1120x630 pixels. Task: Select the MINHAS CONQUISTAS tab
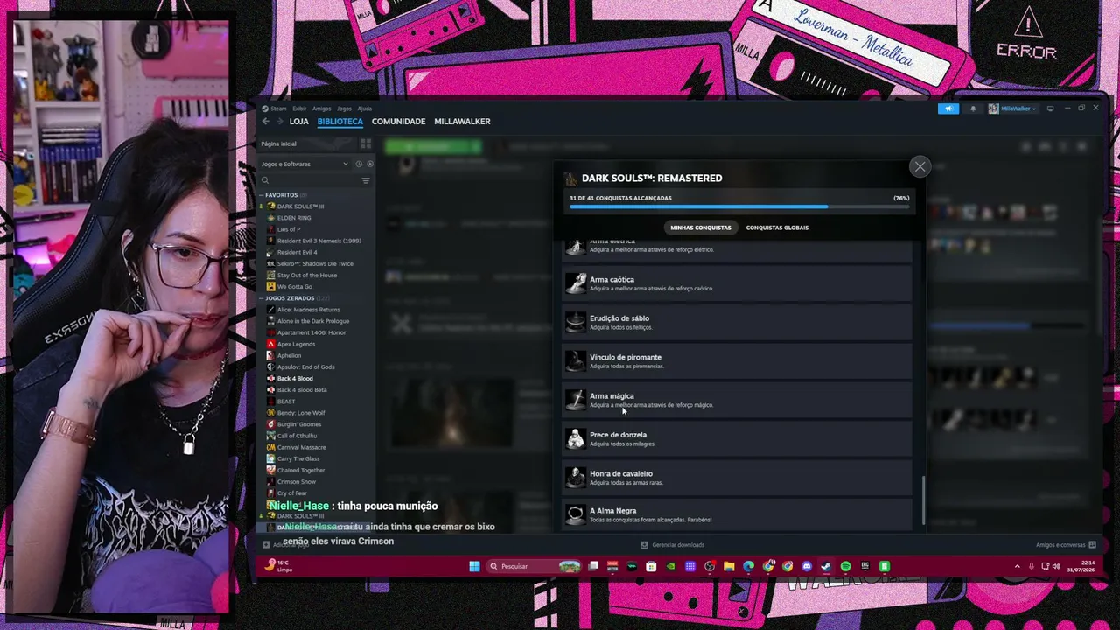pyautogui.click(x=701, y=227)
